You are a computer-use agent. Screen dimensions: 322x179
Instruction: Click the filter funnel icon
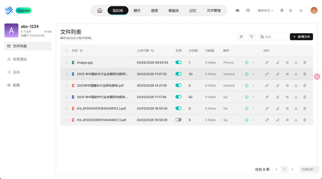pyautogui.click(x=252, y=37)
